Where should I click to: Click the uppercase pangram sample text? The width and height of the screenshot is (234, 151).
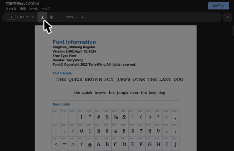[120, 80]
